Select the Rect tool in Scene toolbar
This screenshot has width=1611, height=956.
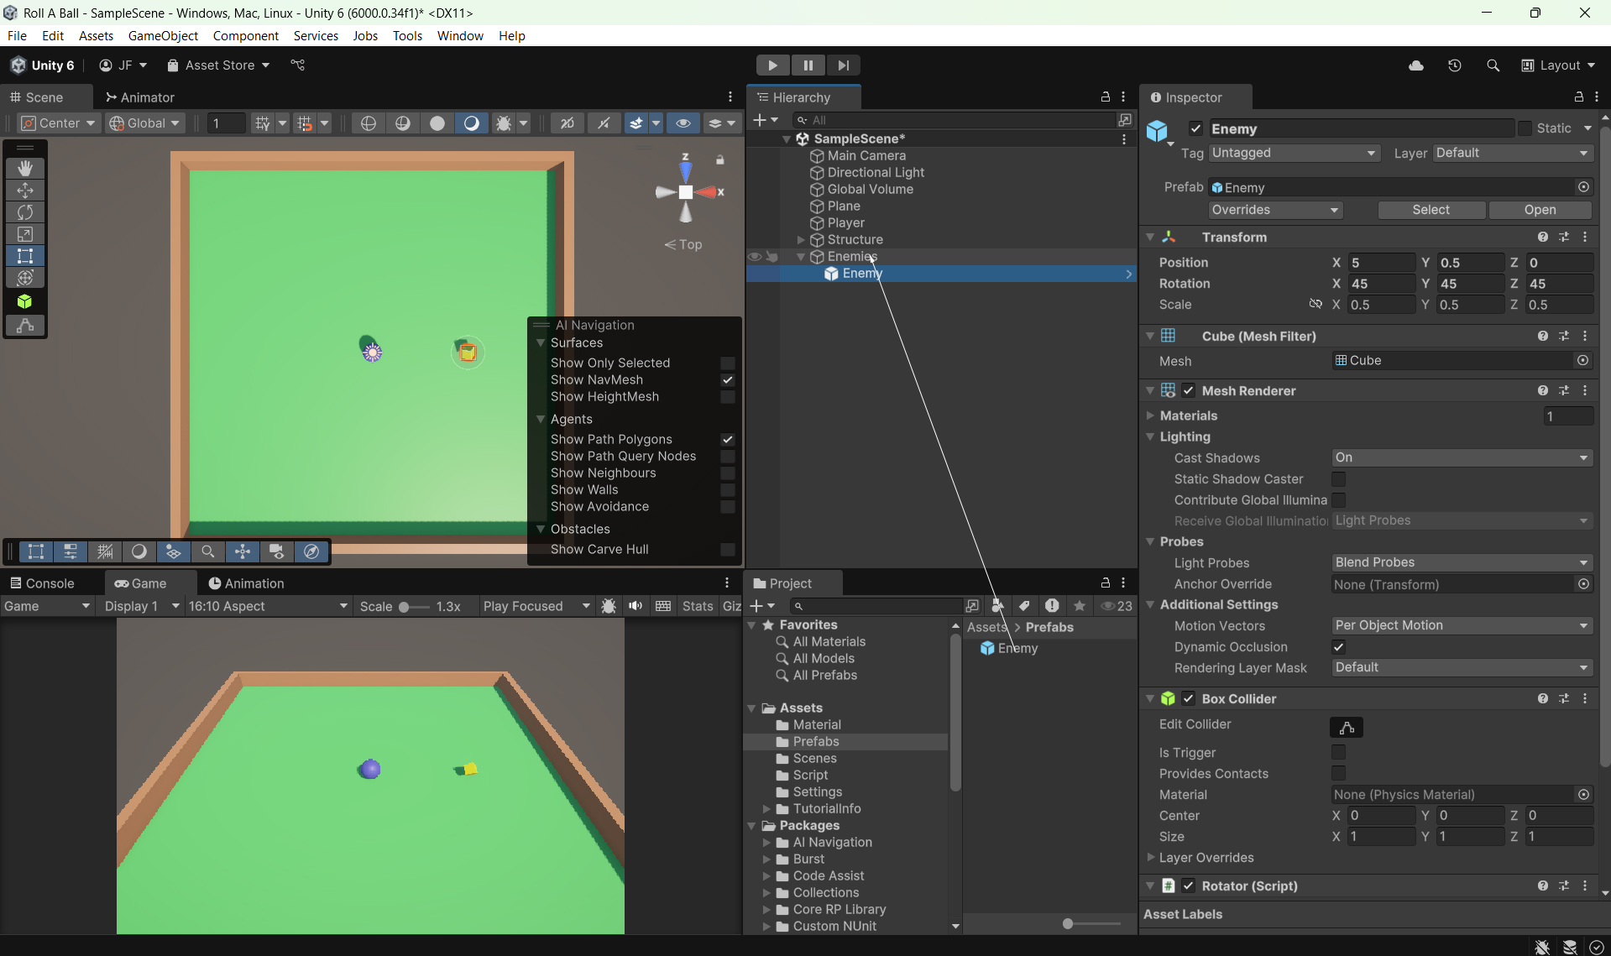(25, 256)
